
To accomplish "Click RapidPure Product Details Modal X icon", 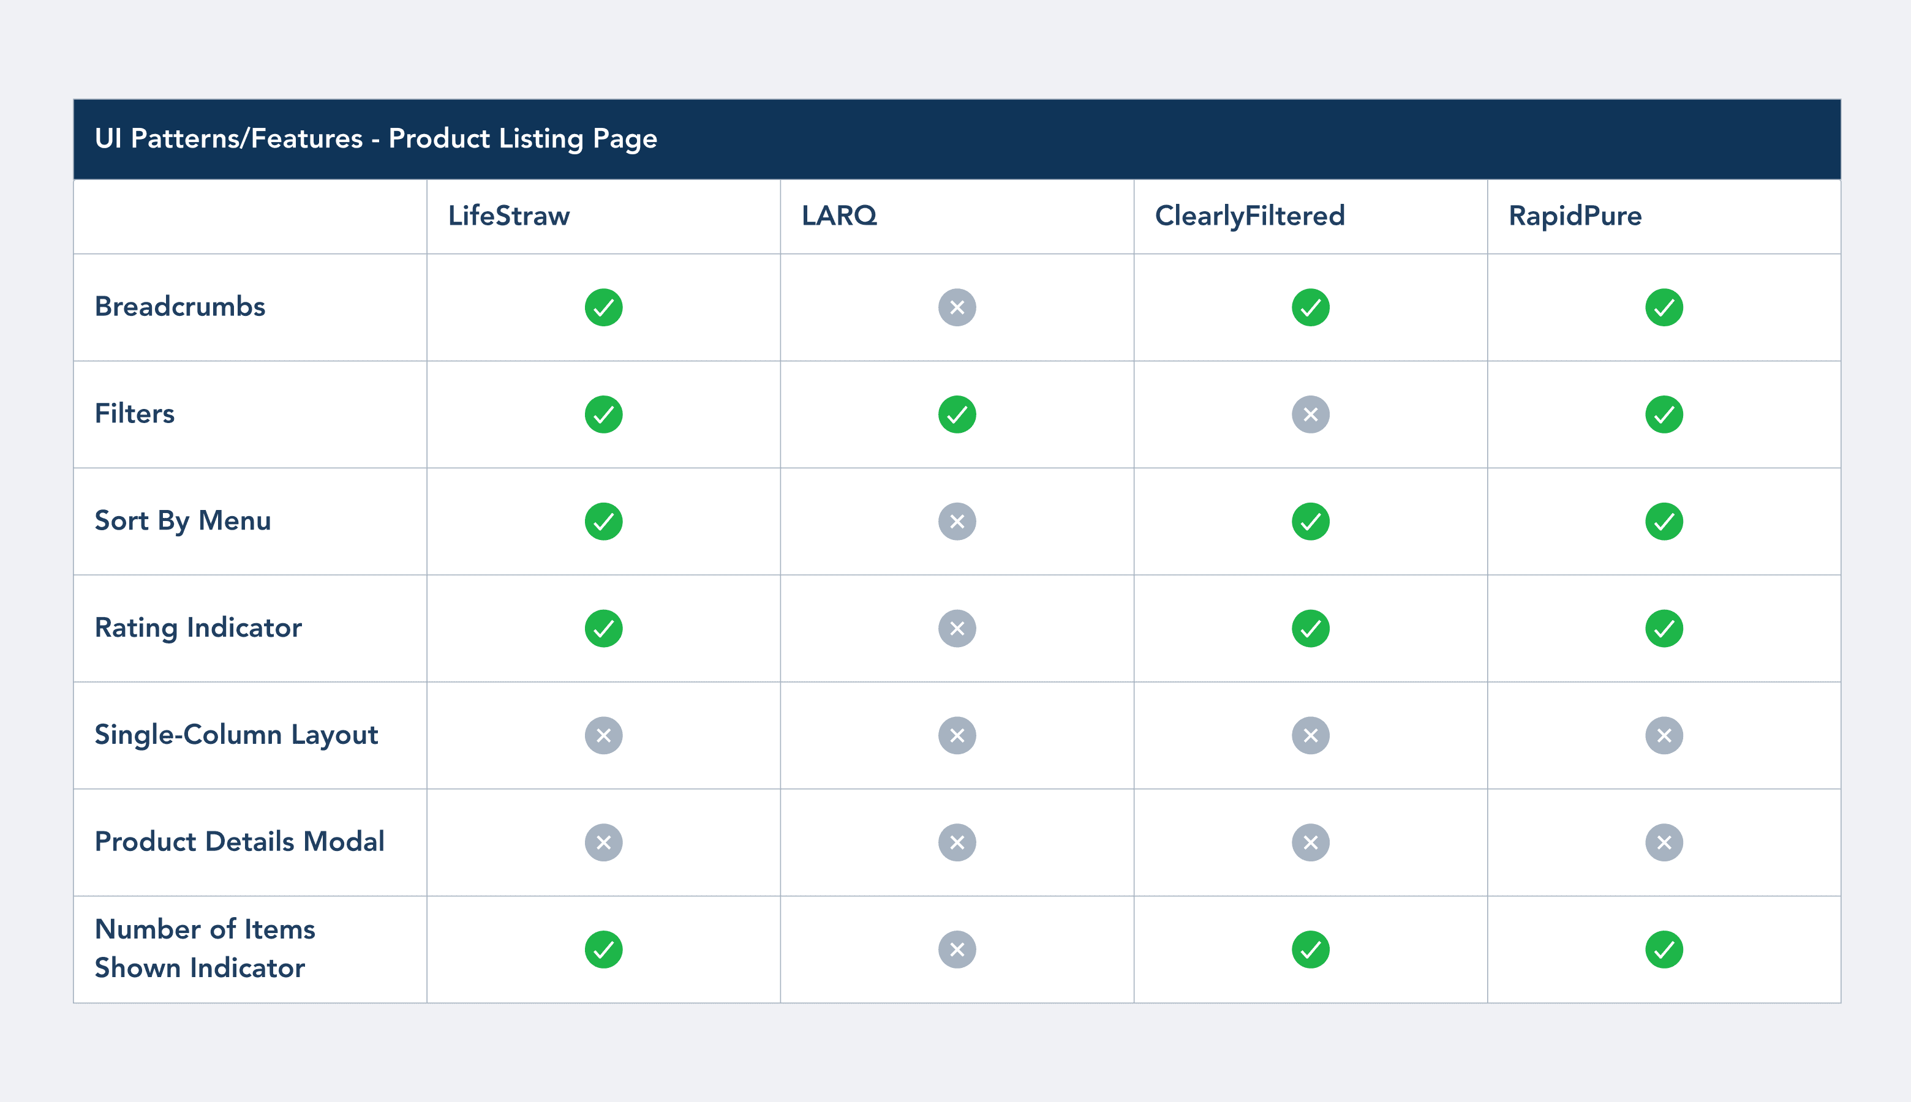I will point(1664,842).
